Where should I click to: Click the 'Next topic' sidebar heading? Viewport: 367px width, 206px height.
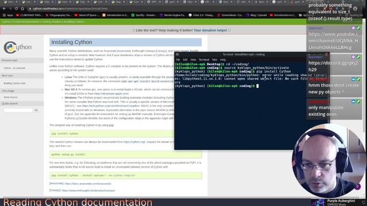[x=22, y=76]
